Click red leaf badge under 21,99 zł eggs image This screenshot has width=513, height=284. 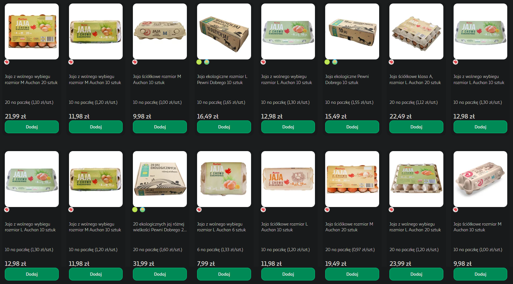7,62
